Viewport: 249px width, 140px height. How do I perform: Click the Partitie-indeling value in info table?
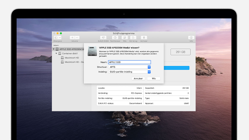pyautogui.click(x=132, y=98)
